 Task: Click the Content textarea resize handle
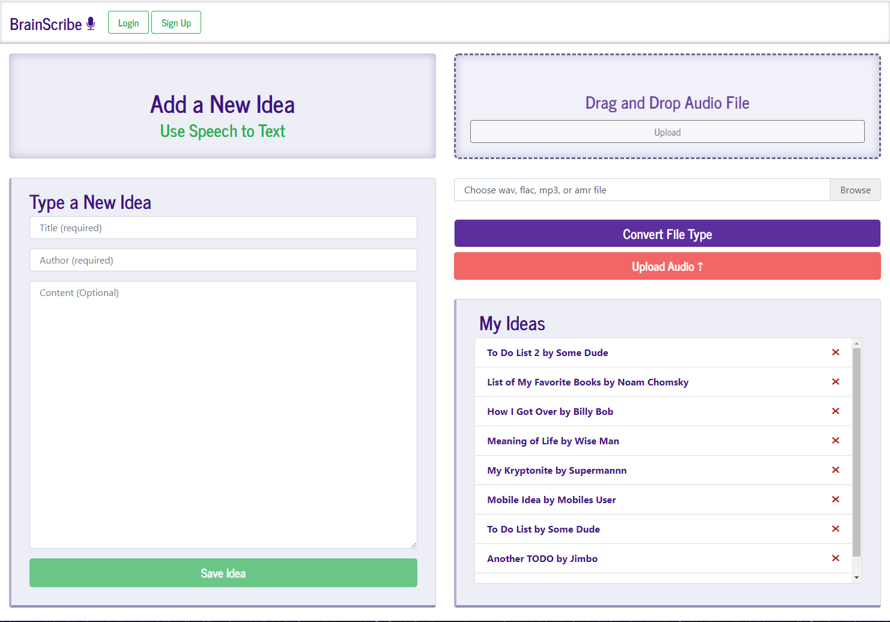pos(413,545)
